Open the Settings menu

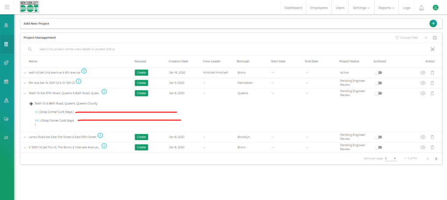pyautogui.click(x=361, y=8)
